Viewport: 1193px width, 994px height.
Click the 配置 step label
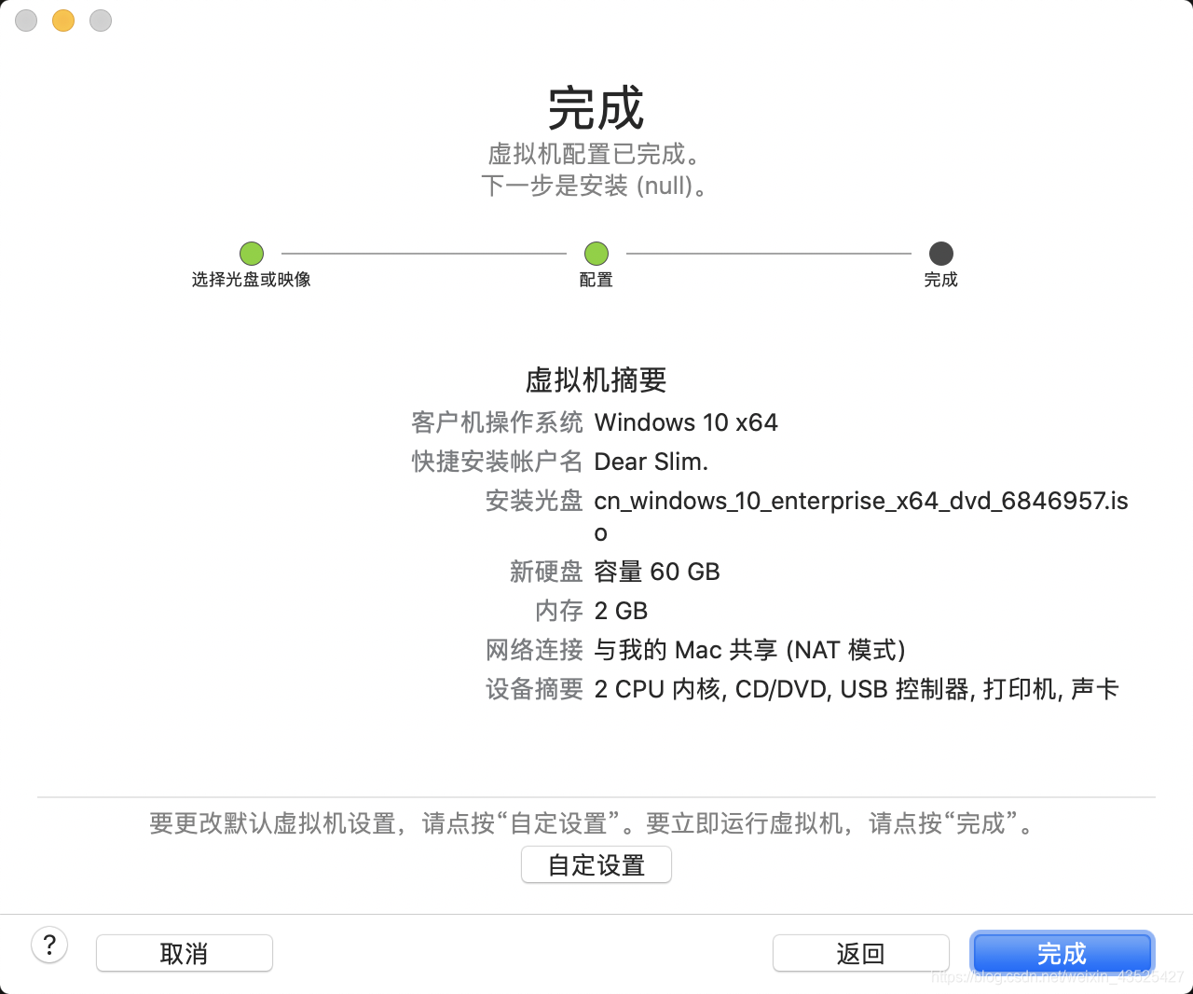596,280
